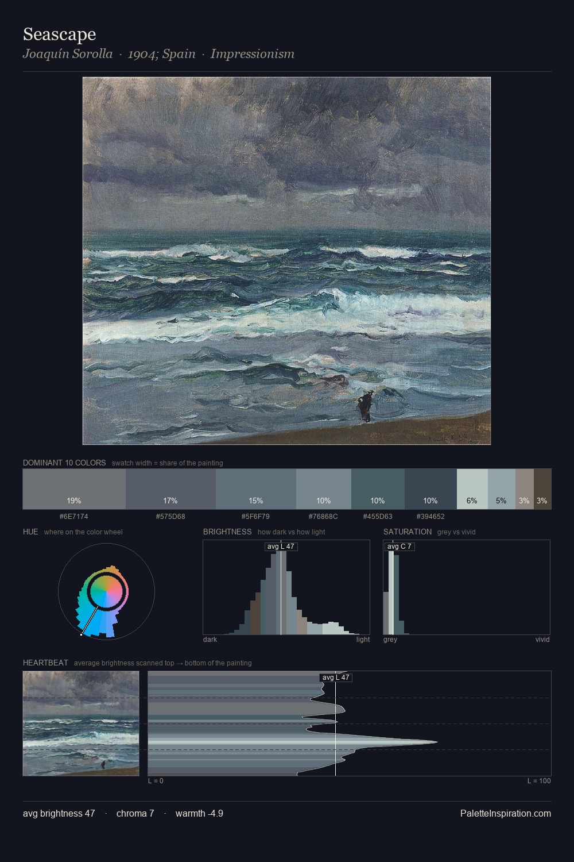Click the hex code '#575D68'
The height and width of the screenshot is (862, 574).
pyautogui.click(x=170, y=516)
